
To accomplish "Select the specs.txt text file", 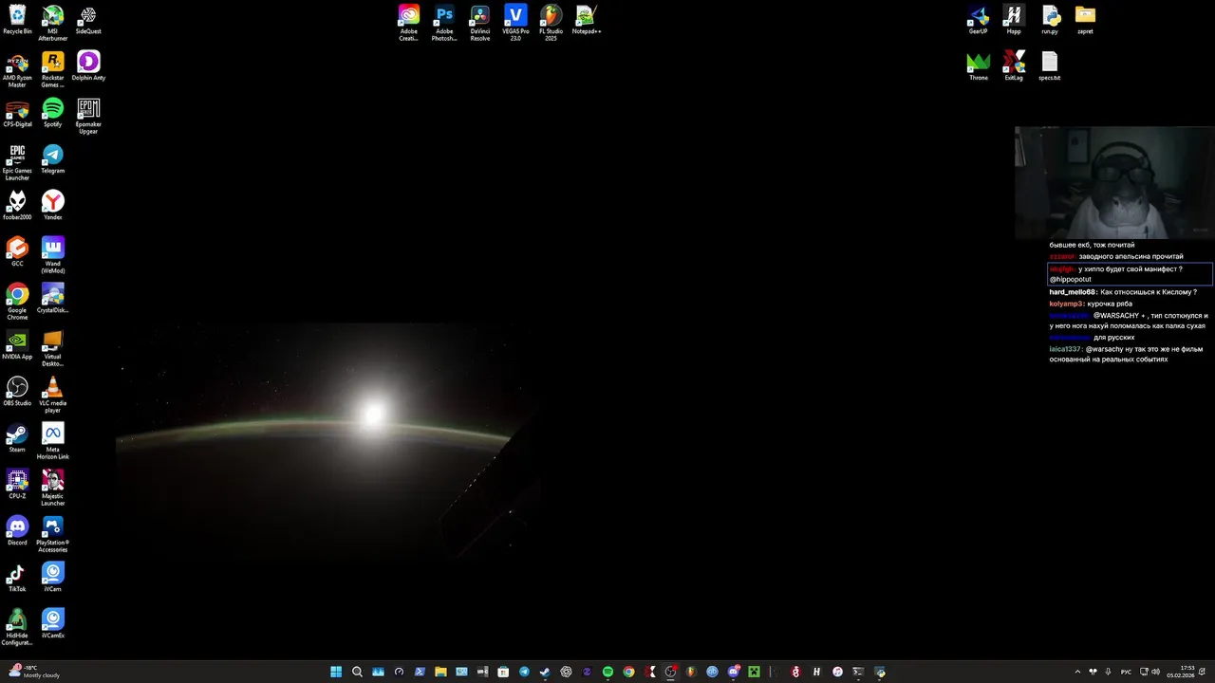I will [x=1050, y=66].
